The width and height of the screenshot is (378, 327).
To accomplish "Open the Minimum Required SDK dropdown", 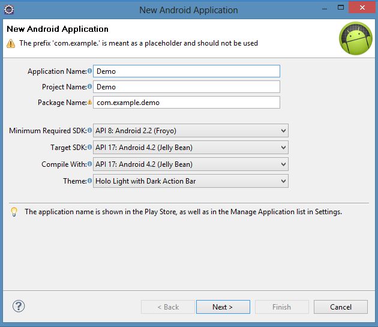I will (191, 130).
